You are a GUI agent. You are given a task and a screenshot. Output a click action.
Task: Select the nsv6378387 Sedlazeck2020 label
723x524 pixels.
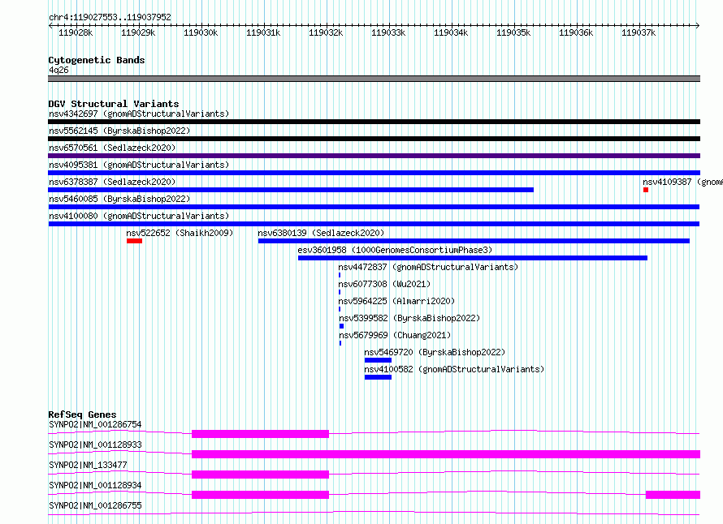[x=112, y=182]
